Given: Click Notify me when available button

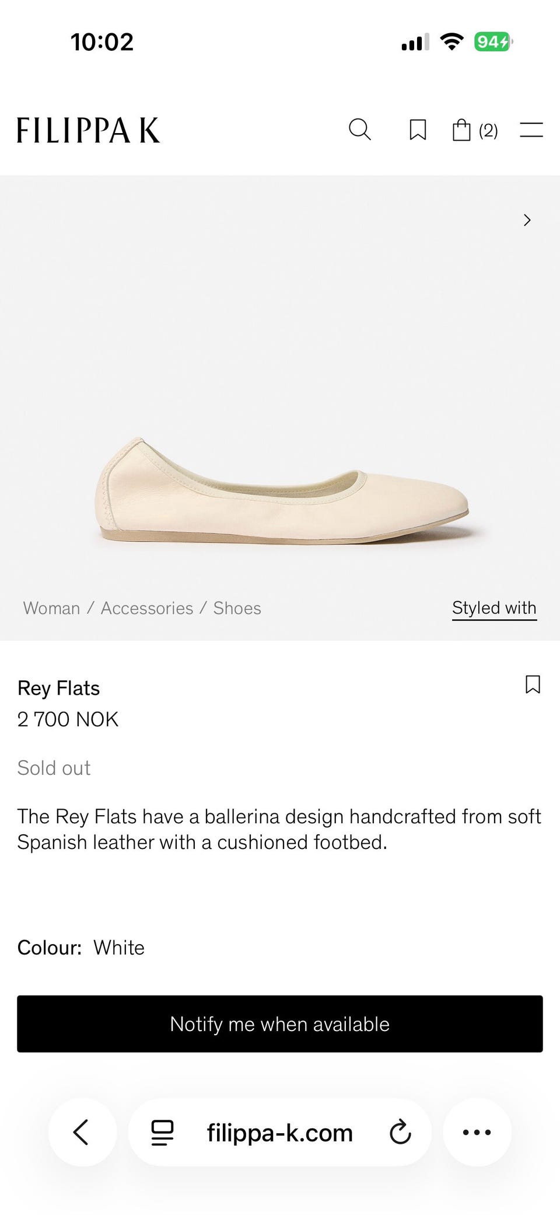Looking at the screenshot, I should [x=280, y=1024].
